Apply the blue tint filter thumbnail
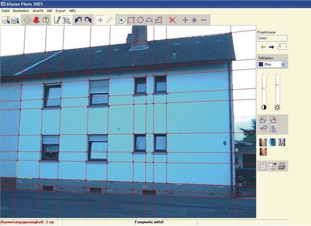Viewport: 311px width, 226px height. (272, 142)
